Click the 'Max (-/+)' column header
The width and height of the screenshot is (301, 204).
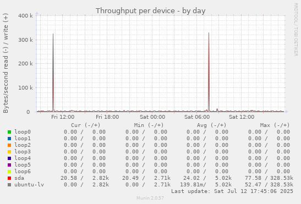click(x=275, y=125)
